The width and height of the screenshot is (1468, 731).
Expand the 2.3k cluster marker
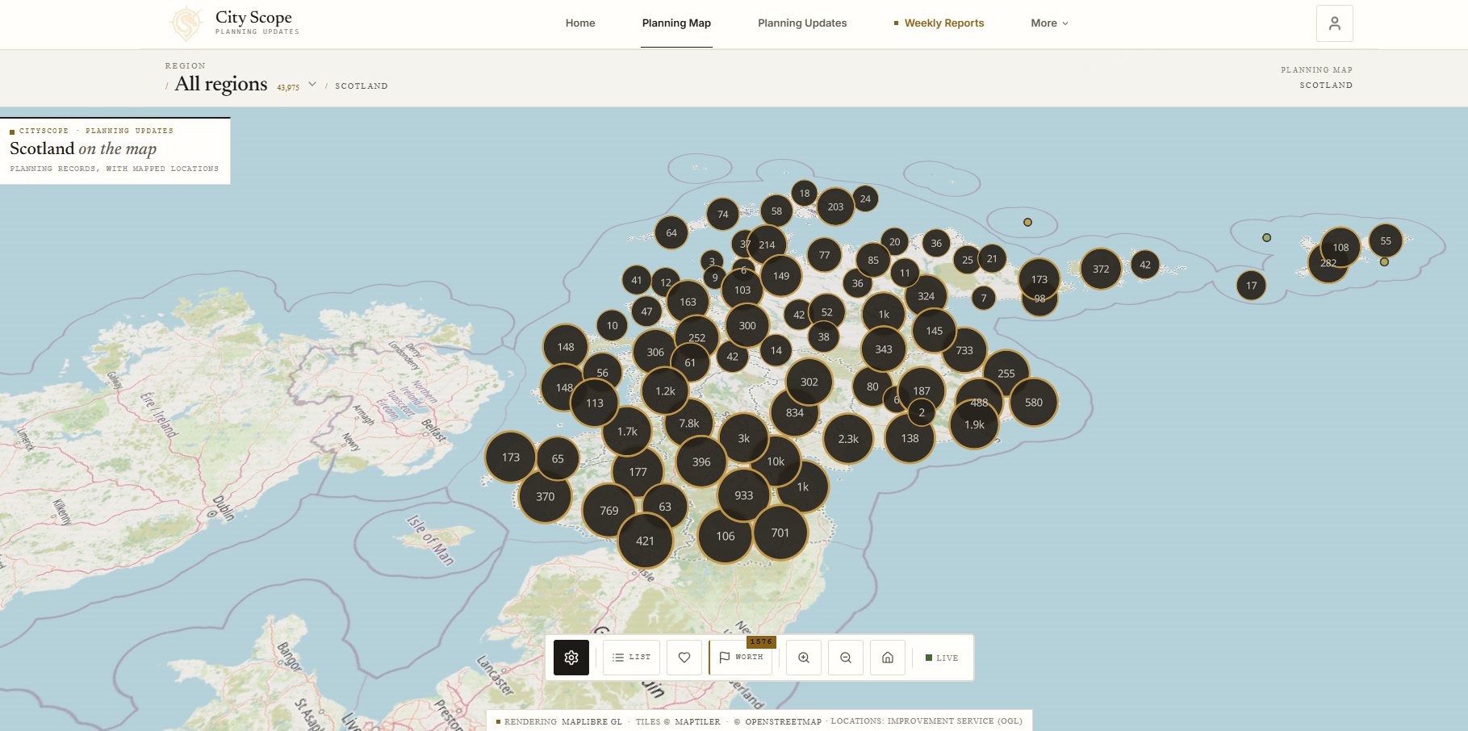point(848,439)
